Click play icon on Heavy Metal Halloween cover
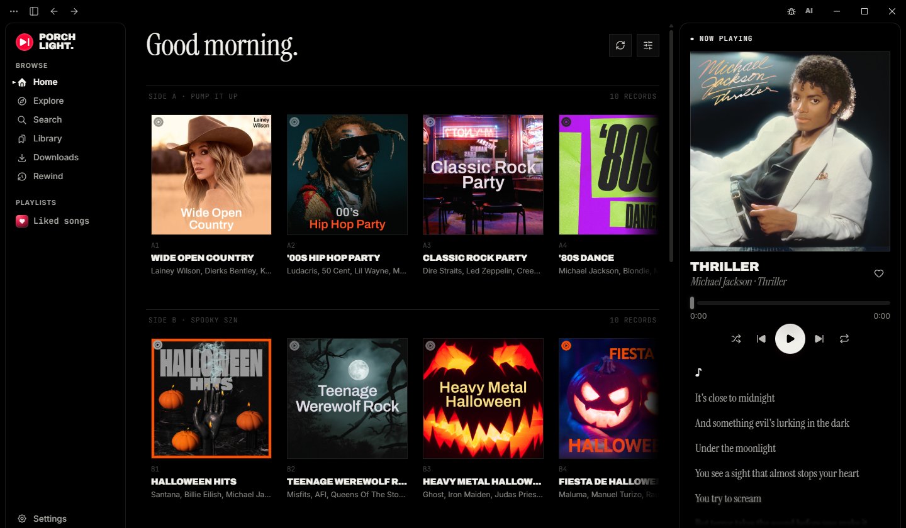906x528 pixels. pos(430,345)
